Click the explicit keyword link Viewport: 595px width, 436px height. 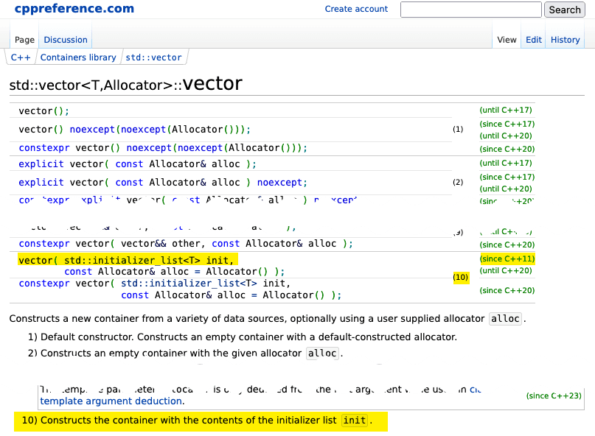point(41,163)
